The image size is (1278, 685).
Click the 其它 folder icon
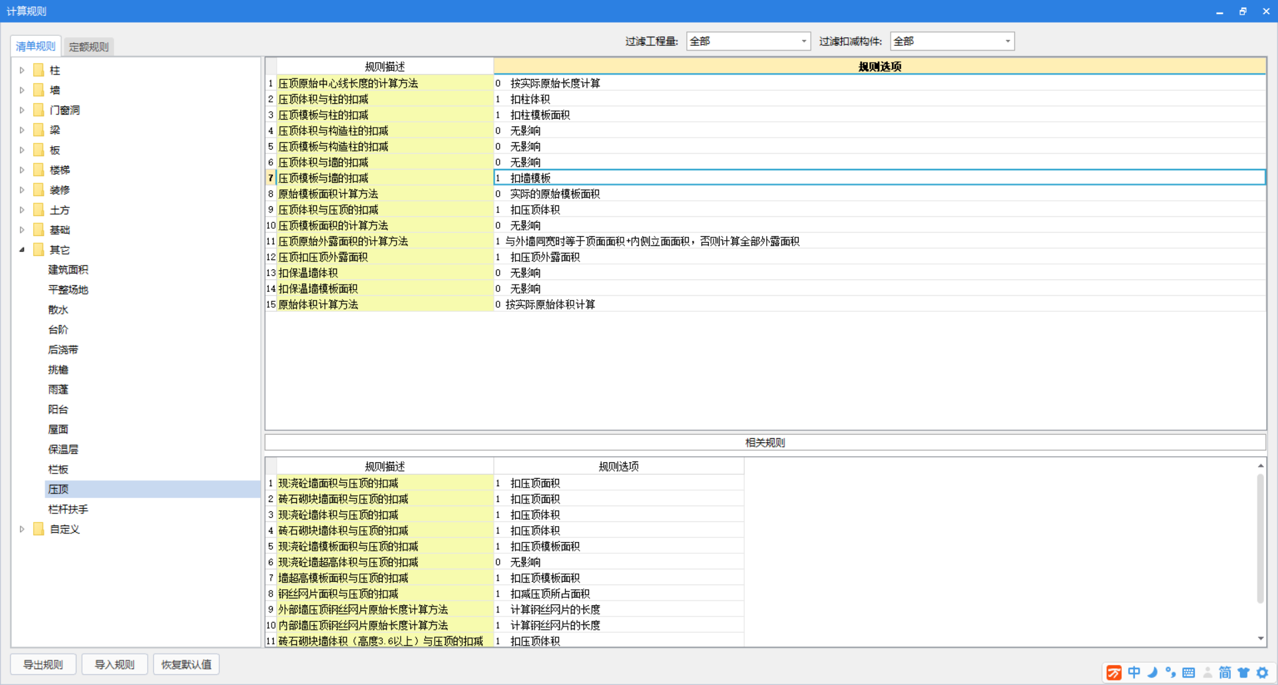click(39, 250)
